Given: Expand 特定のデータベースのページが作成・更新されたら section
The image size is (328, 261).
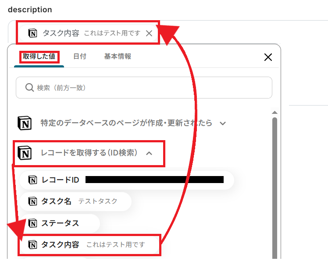Looking at the screenshot, I should pos(223,123).
